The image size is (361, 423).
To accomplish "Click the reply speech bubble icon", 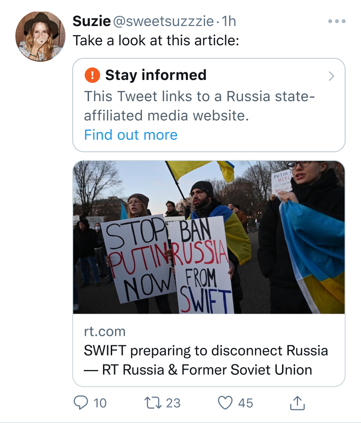I will [x=81, y=403].
